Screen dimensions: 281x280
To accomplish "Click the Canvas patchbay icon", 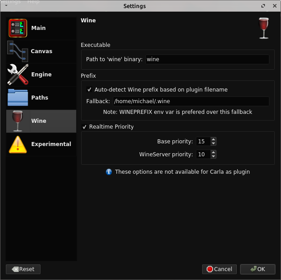I will 17,51.
